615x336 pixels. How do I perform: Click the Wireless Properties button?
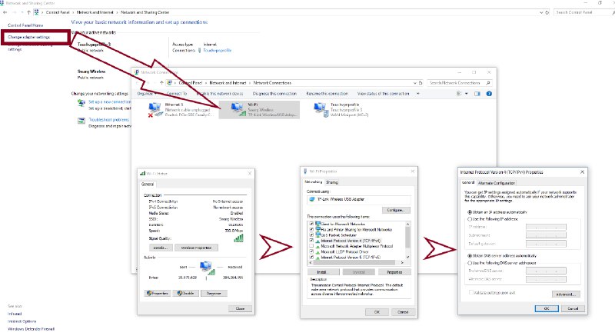[x=197, y=248]
